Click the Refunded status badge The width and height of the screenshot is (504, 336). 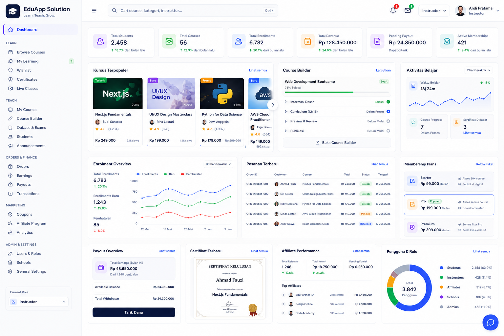pos(366,224)
